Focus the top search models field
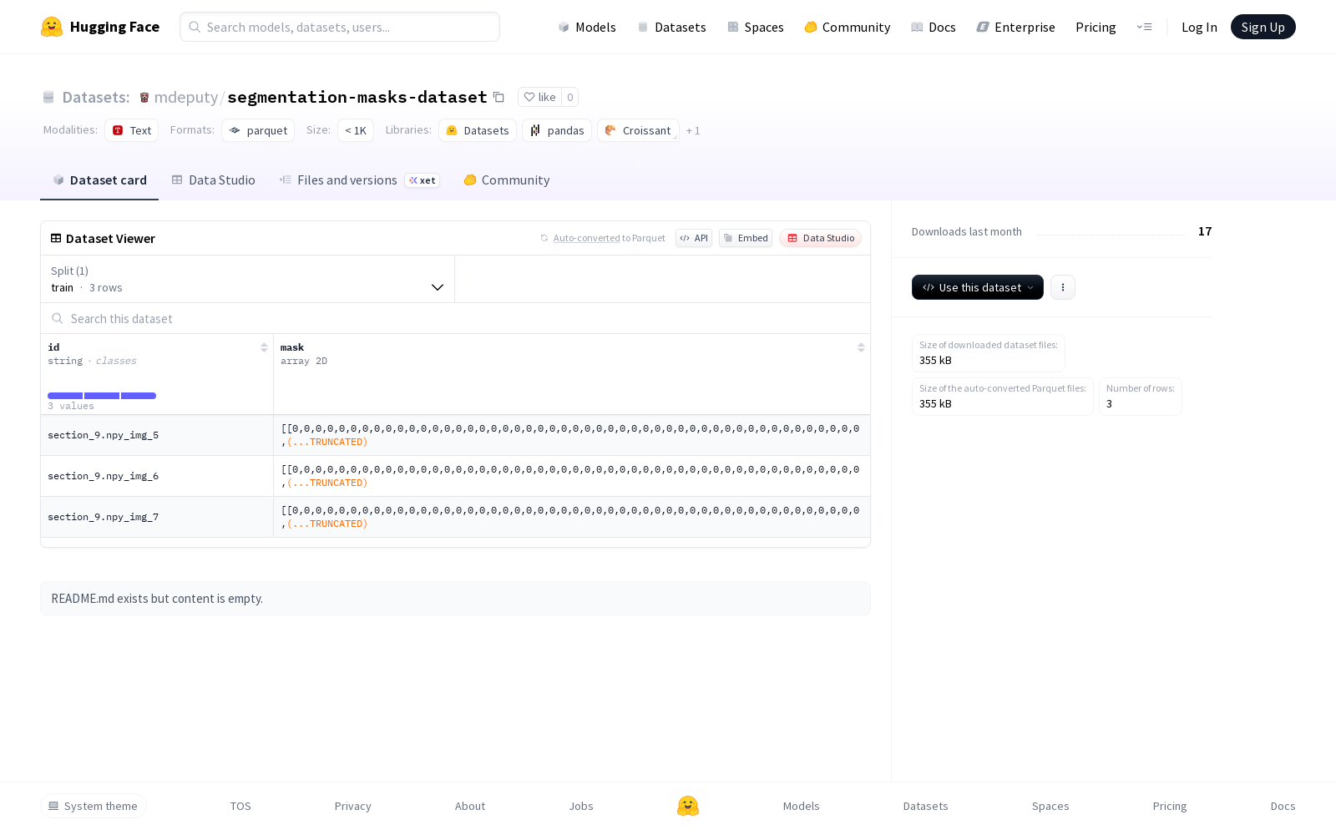The height and width of the screenshot is (835, 1336). (x=340, y=27)
